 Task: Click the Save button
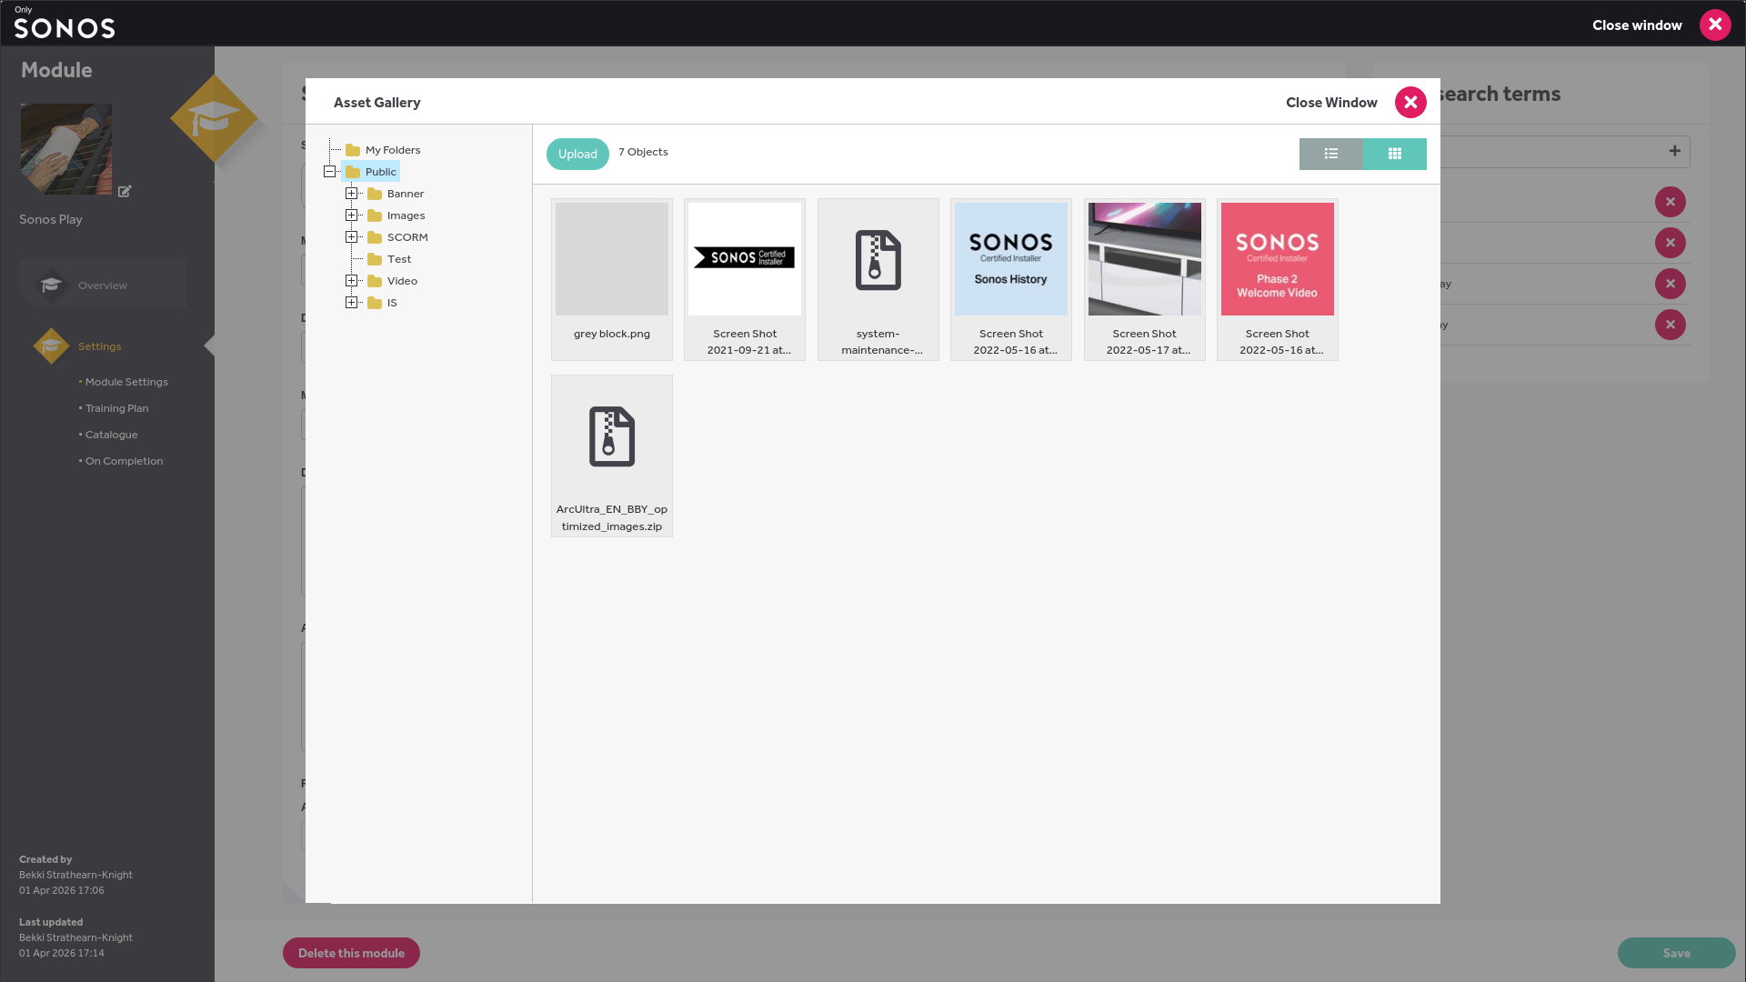coord(1676,953)
